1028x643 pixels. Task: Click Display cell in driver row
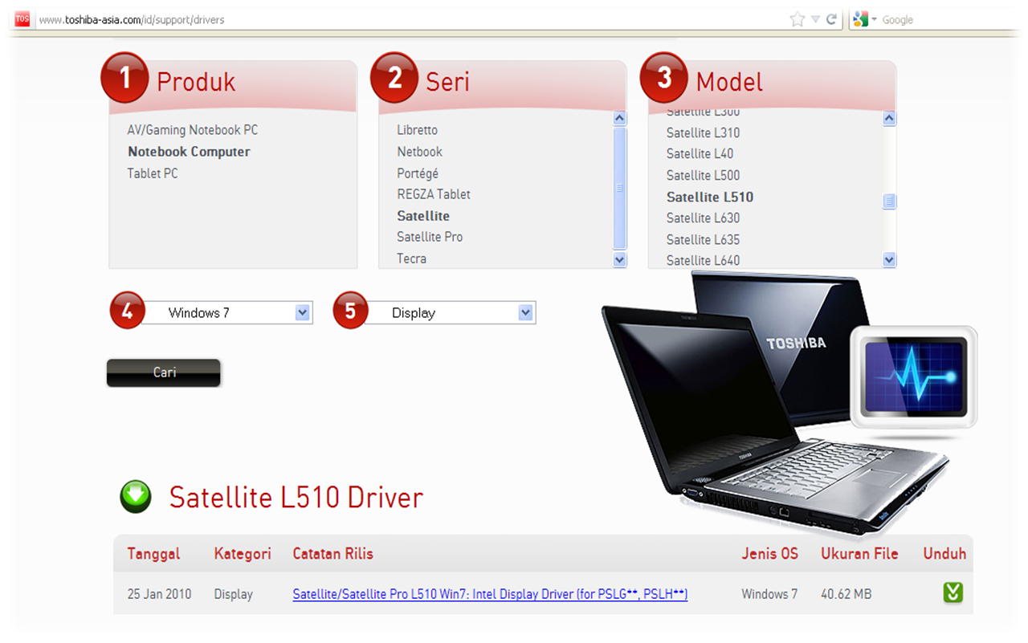point(233,594)
